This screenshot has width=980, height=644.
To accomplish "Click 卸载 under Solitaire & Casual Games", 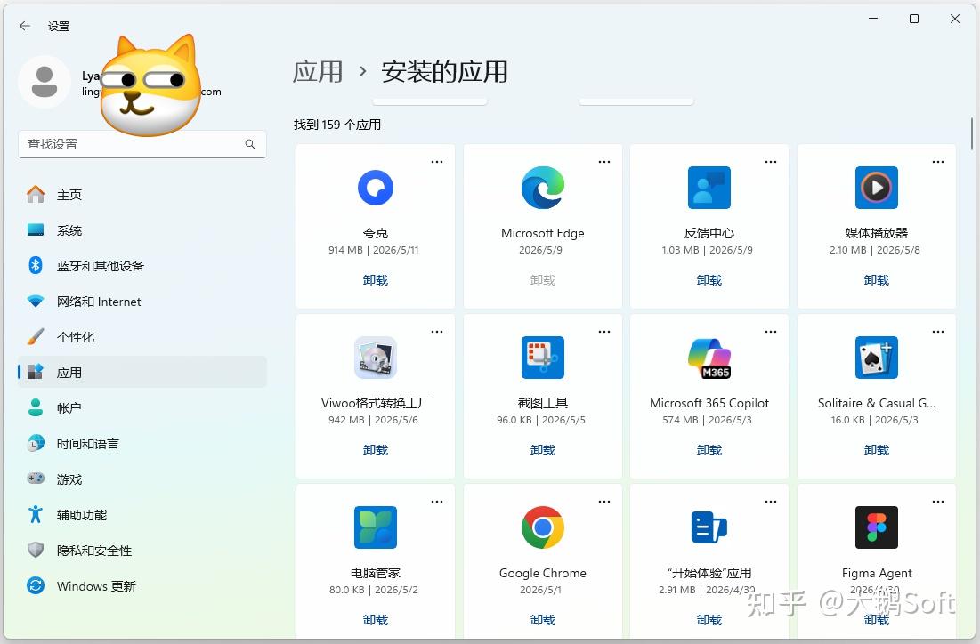I will point(876,450).
